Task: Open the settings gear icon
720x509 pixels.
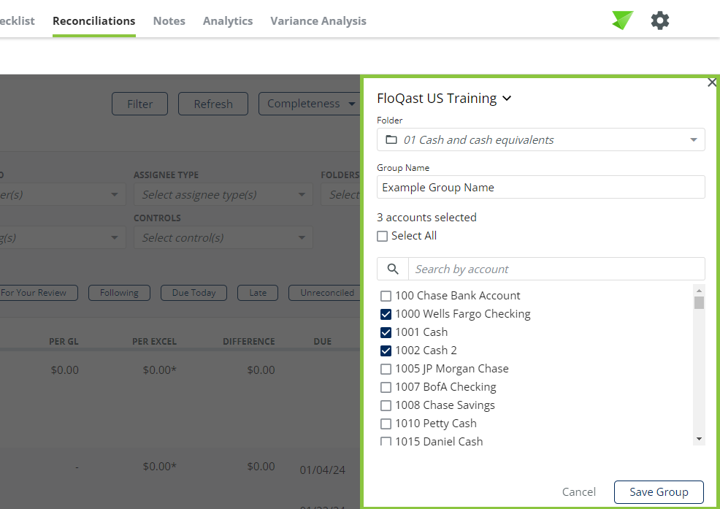Action: pyautogui.click(x=660, y=20)
